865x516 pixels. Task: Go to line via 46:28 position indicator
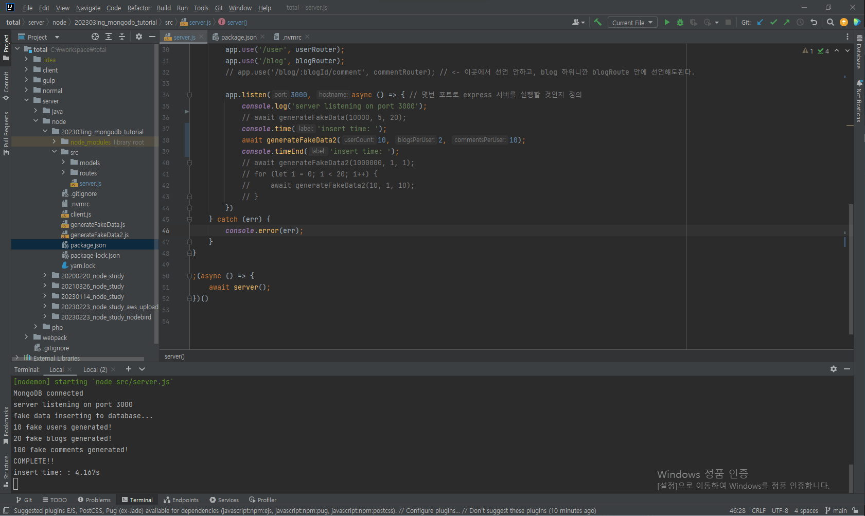[x=737, y=510]
